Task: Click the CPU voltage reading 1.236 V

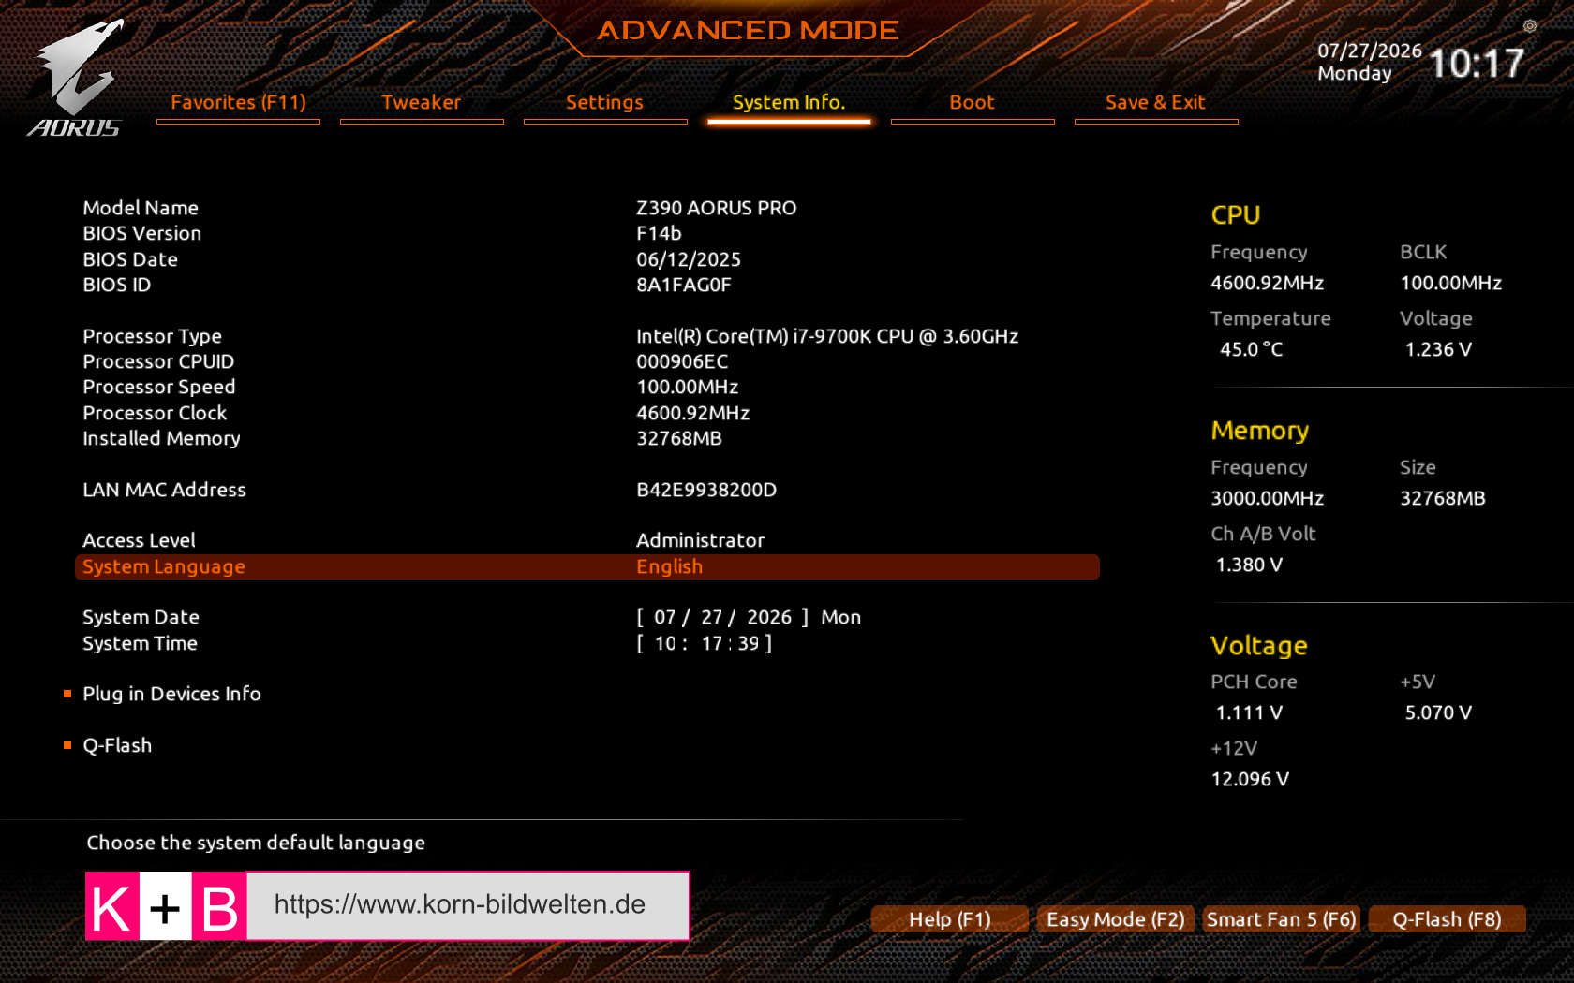Action: coord(1438,349)
